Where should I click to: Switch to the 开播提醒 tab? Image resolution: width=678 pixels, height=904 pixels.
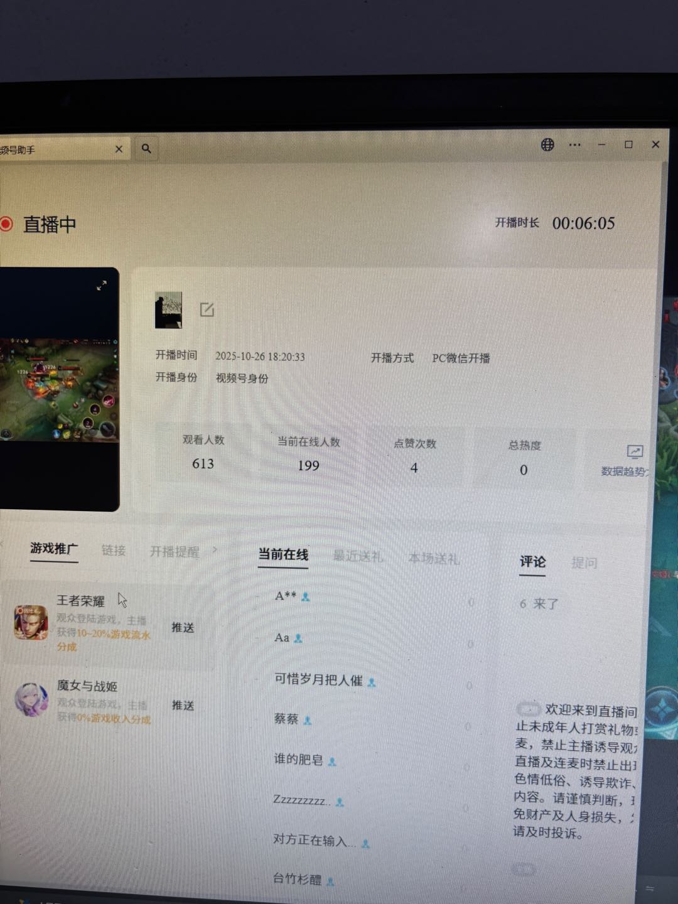pos(174,552)
